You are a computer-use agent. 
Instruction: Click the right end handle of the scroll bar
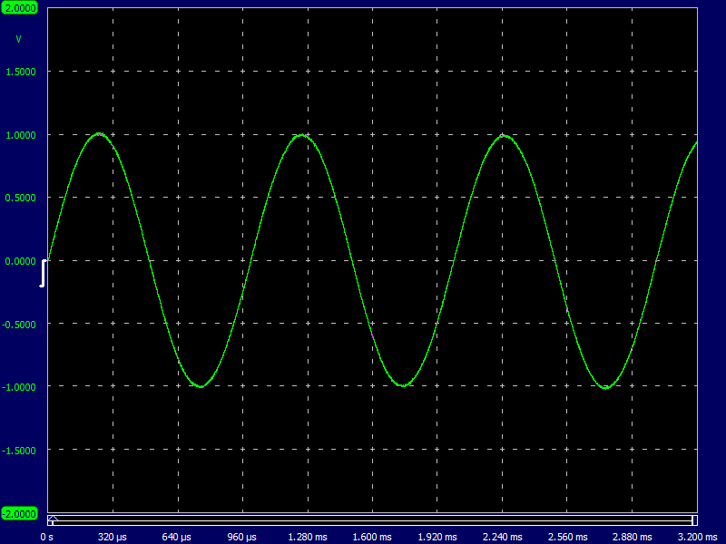[694, 520]
